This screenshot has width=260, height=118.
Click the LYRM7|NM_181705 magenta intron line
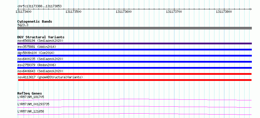134,99
